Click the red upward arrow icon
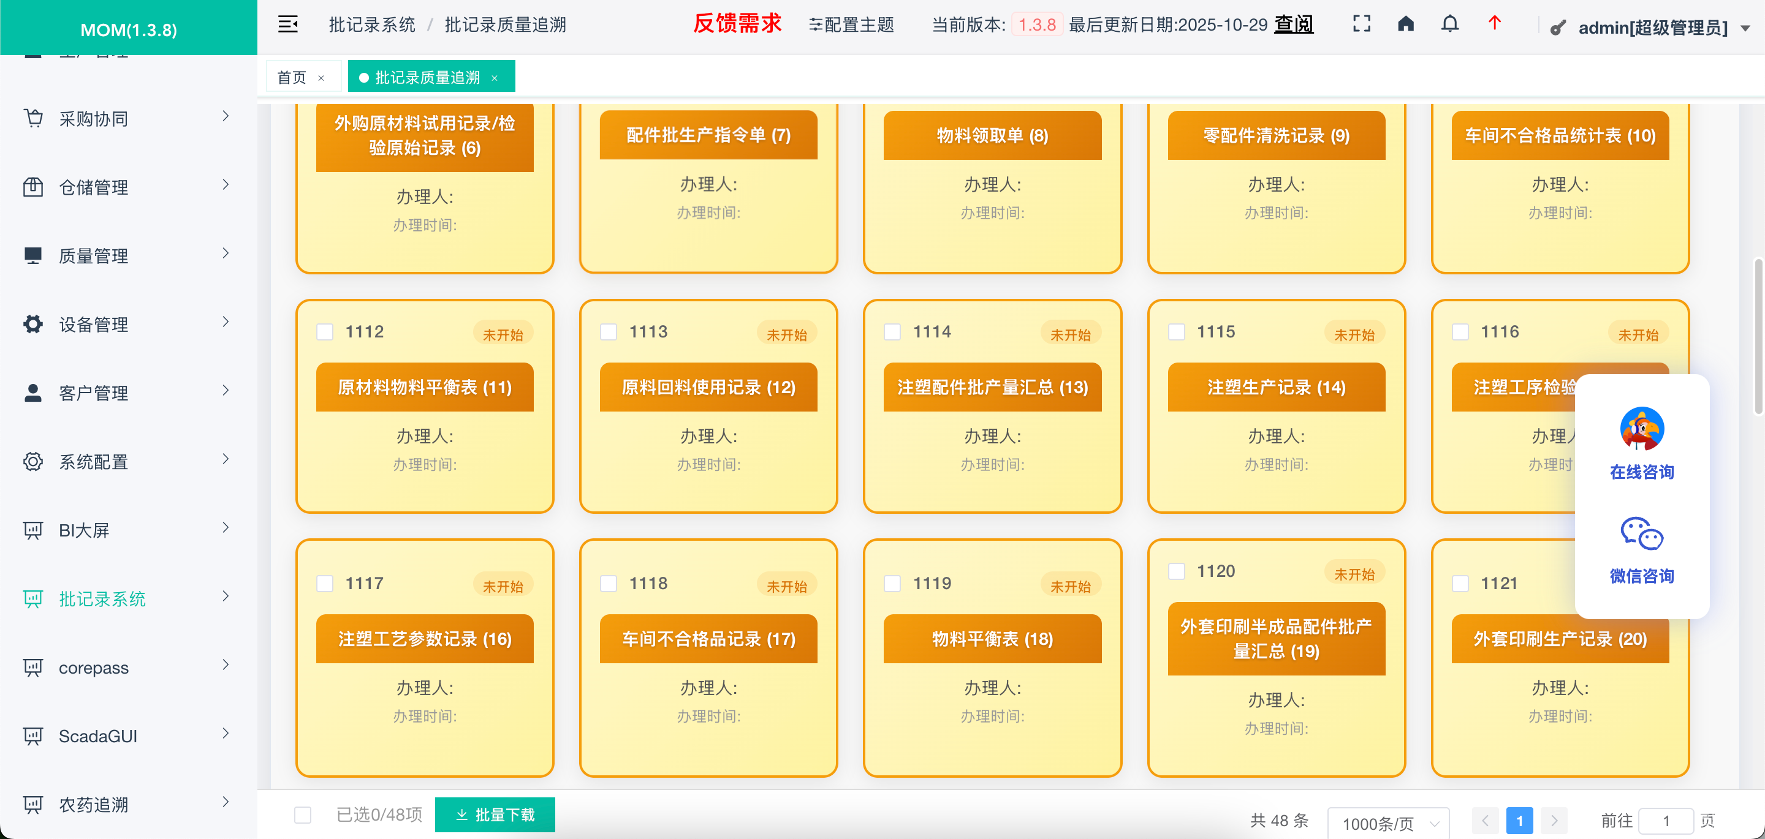Image resolution: width=1765 pixels, height=839 pixels. click(1494, 23)
